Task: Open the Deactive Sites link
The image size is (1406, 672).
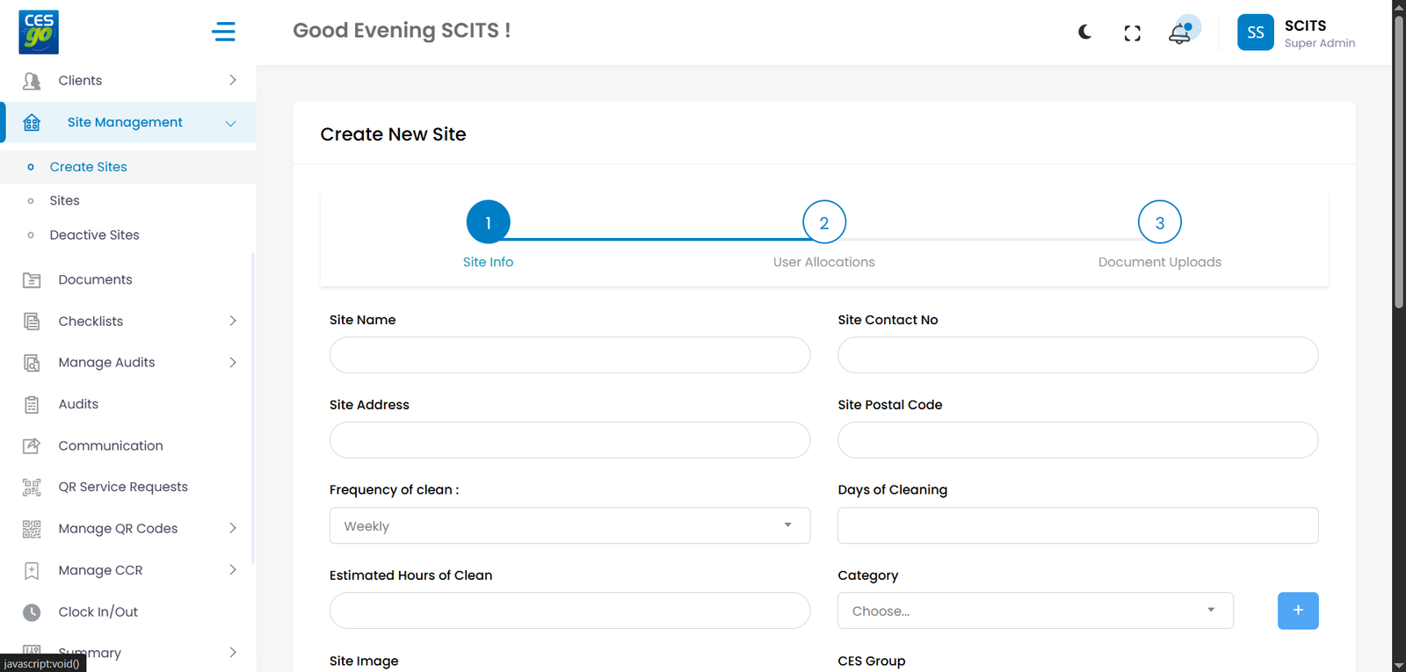Action: click(x=94, y=235)
